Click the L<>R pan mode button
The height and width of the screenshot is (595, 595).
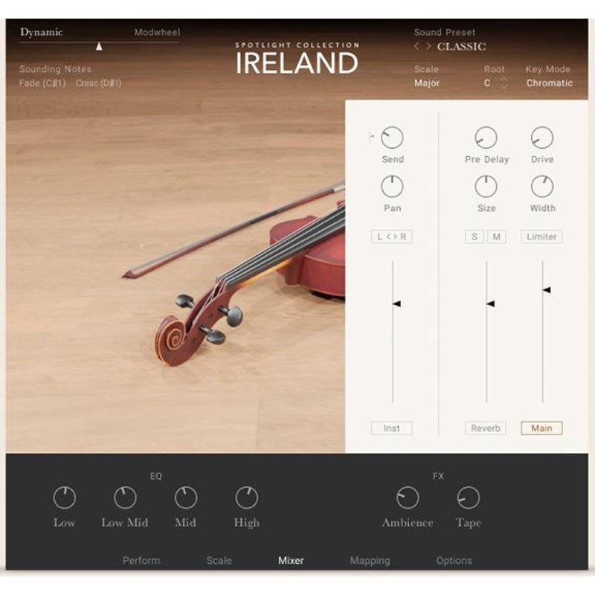click(392, 237)
